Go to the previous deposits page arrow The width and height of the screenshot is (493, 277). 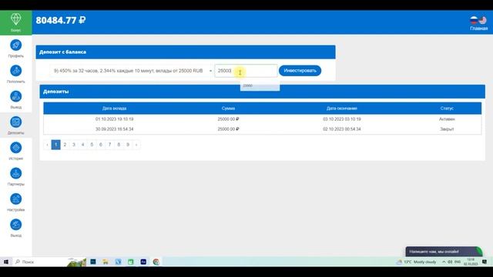click(x=47, y=145)
